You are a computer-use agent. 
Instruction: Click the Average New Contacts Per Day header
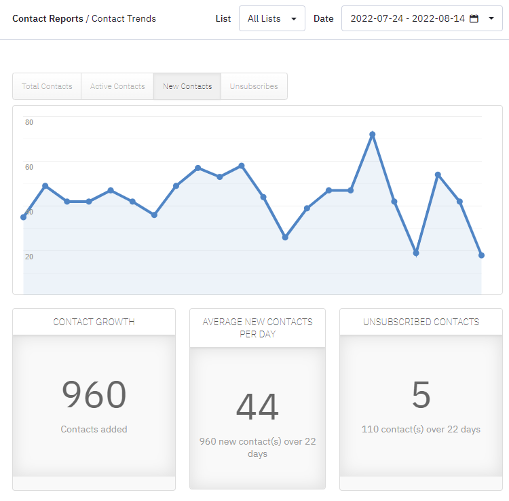point(257,328)
